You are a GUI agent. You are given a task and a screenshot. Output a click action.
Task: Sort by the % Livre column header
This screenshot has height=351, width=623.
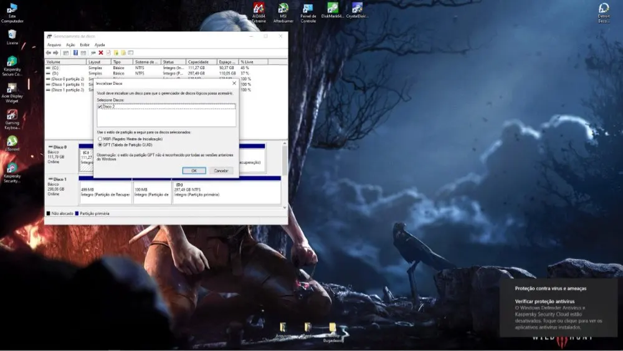[253, 62]
